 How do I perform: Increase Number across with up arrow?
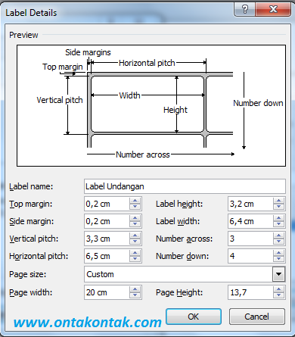279,236
